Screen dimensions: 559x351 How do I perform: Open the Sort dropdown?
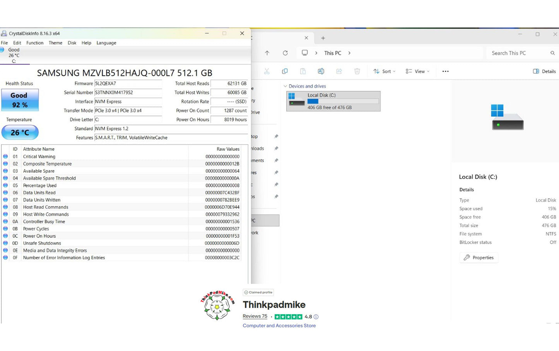pyautogui.click(x=384, y=71)
